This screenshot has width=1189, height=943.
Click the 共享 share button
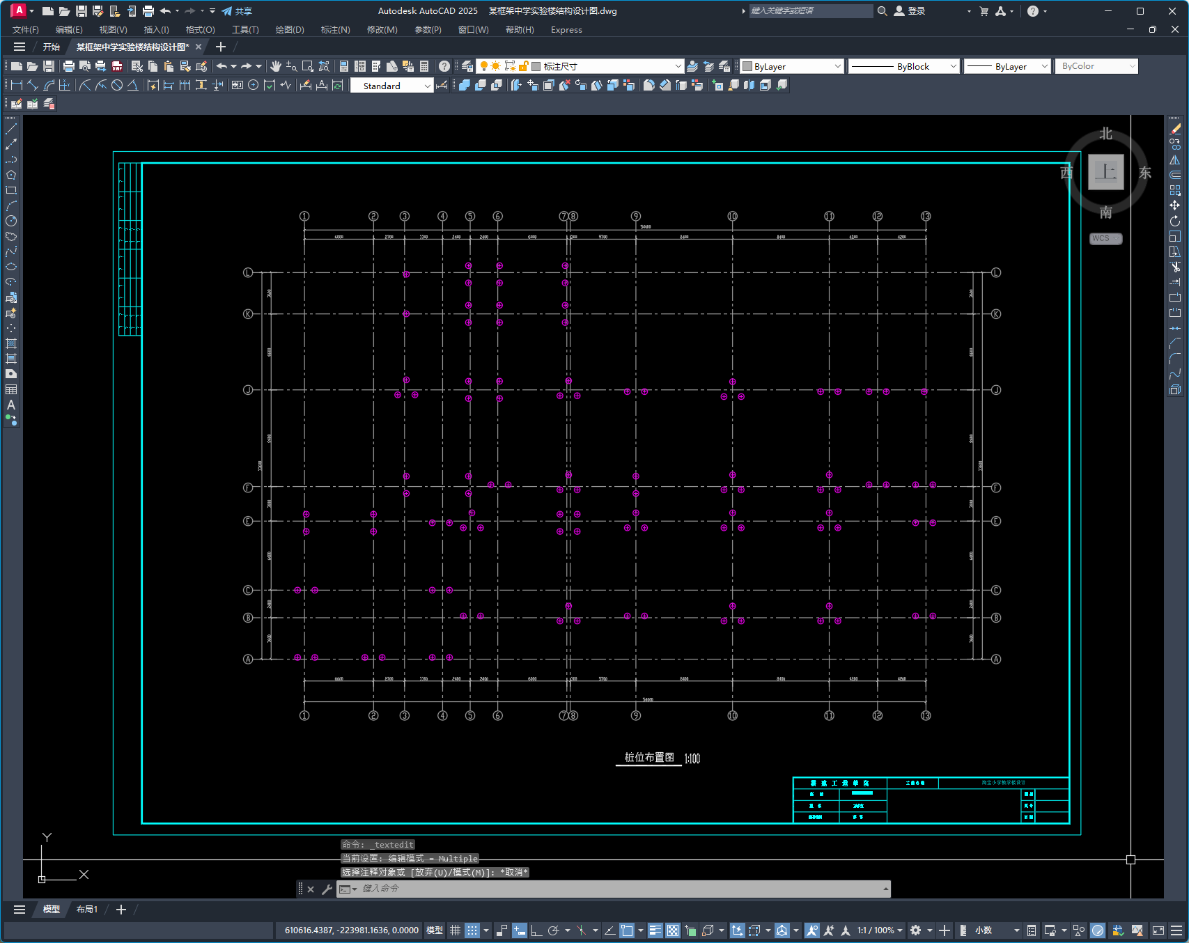coord(237,11)
